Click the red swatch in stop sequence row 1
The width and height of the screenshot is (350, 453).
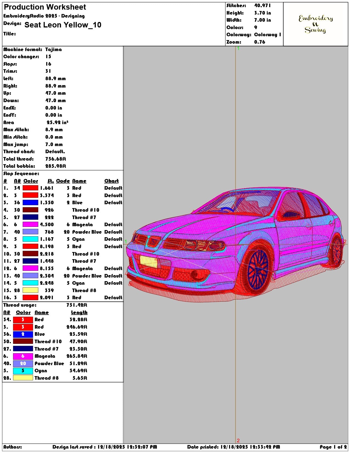[x=30, y=188]
